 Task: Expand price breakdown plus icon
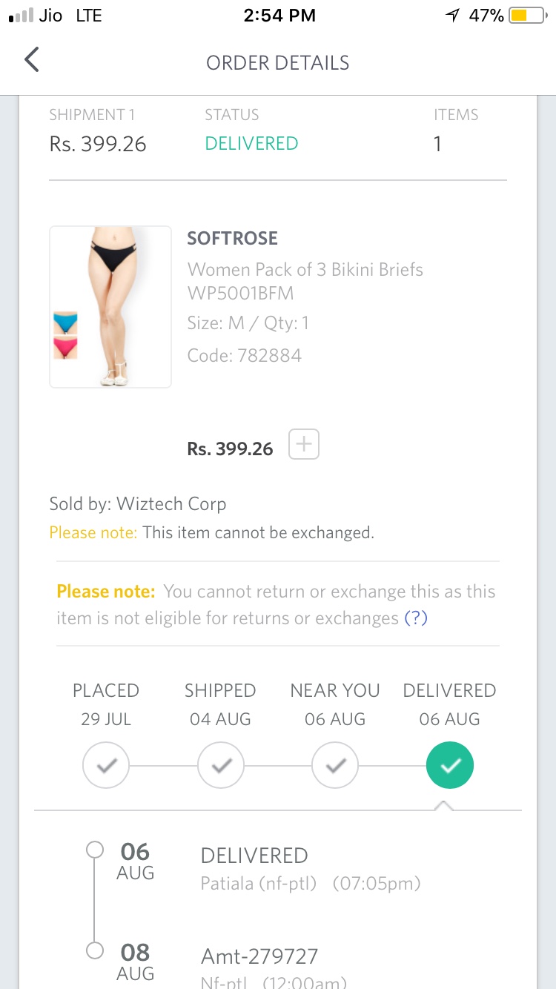(304, 445)
